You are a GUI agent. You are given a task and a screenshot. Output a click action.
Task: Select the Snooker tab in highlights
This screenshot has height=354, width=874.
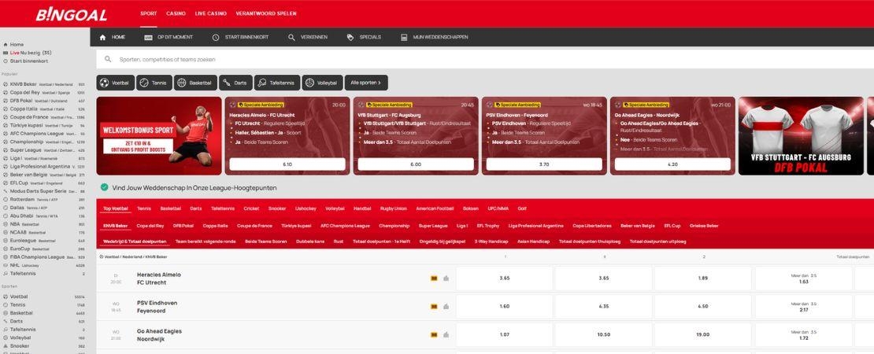pyautogui.click(x=277, y=208)
